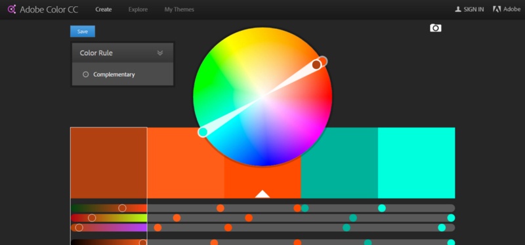Screen dimensions: 525x245
Task: Click the Adobe logo in the header
Action: [x=497, y=9]
